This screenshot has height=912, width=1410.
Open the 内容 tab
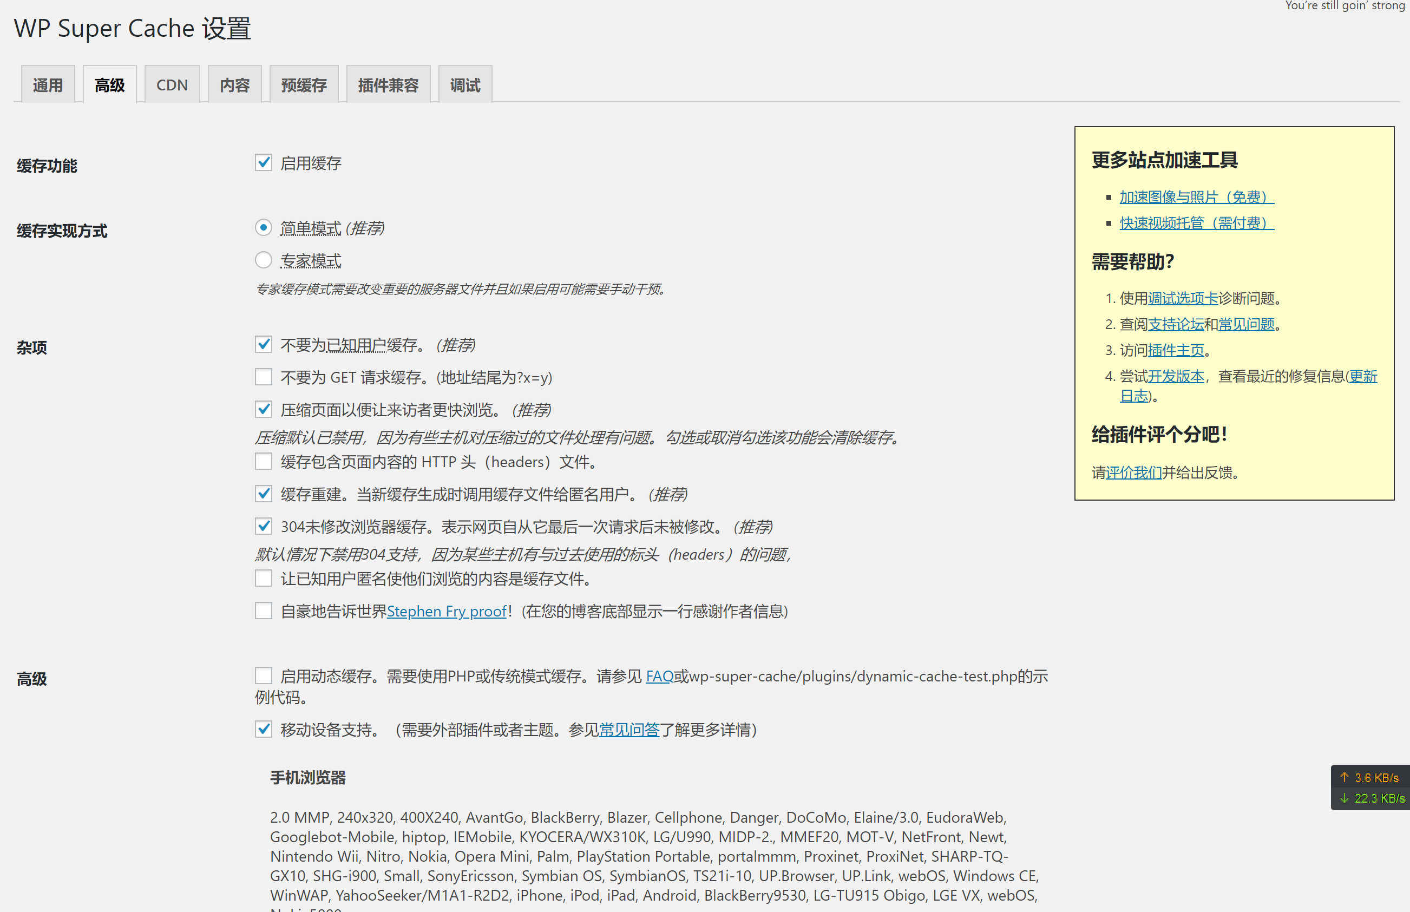click(234, 84)
